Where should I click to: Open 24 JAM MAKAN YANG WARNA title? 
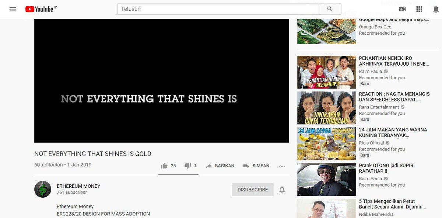[393, 132]
